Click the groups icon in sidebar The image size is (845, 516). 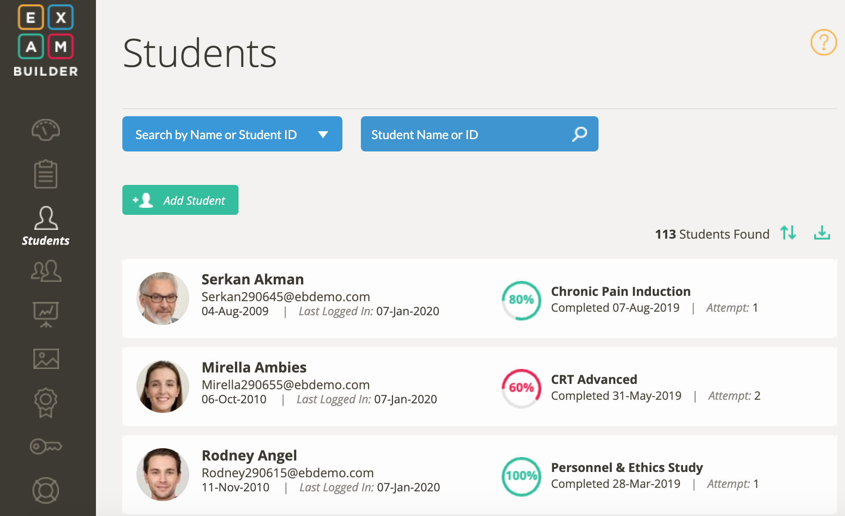[x=46, y=271]
